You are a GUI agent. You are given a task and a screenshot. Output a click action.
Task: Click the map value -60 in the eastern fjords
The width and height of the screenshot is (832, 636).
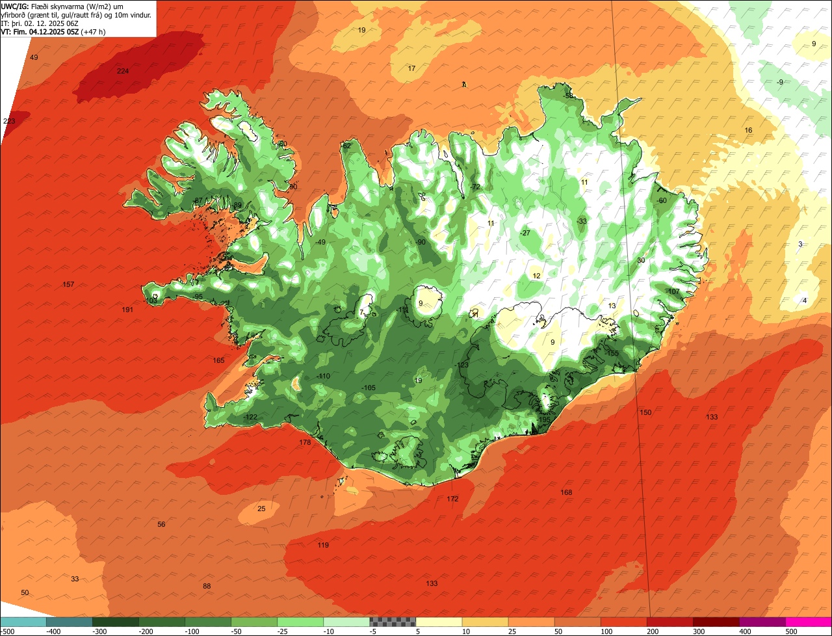tap(661, 200)
